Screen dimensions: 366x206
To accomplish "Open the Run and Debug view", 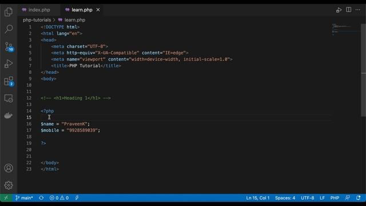I will point(9,64).
